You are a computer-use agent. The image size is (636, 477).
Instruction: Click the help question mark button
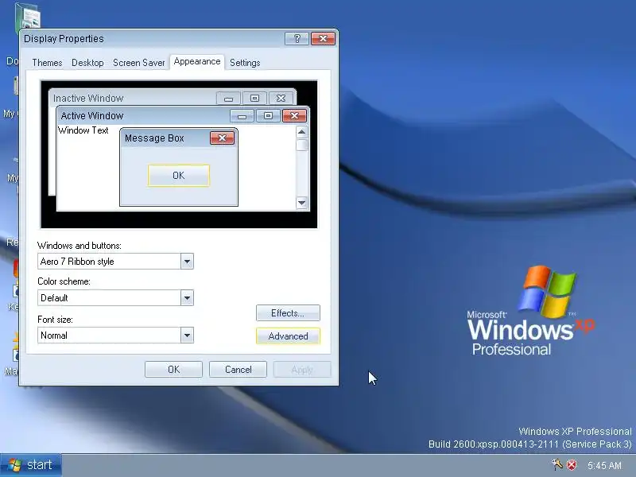(297, 38)
